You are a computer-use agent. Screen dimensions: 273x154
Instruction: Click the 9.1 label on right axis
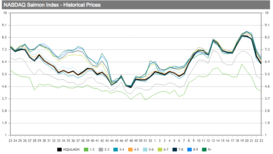(267, 25)
